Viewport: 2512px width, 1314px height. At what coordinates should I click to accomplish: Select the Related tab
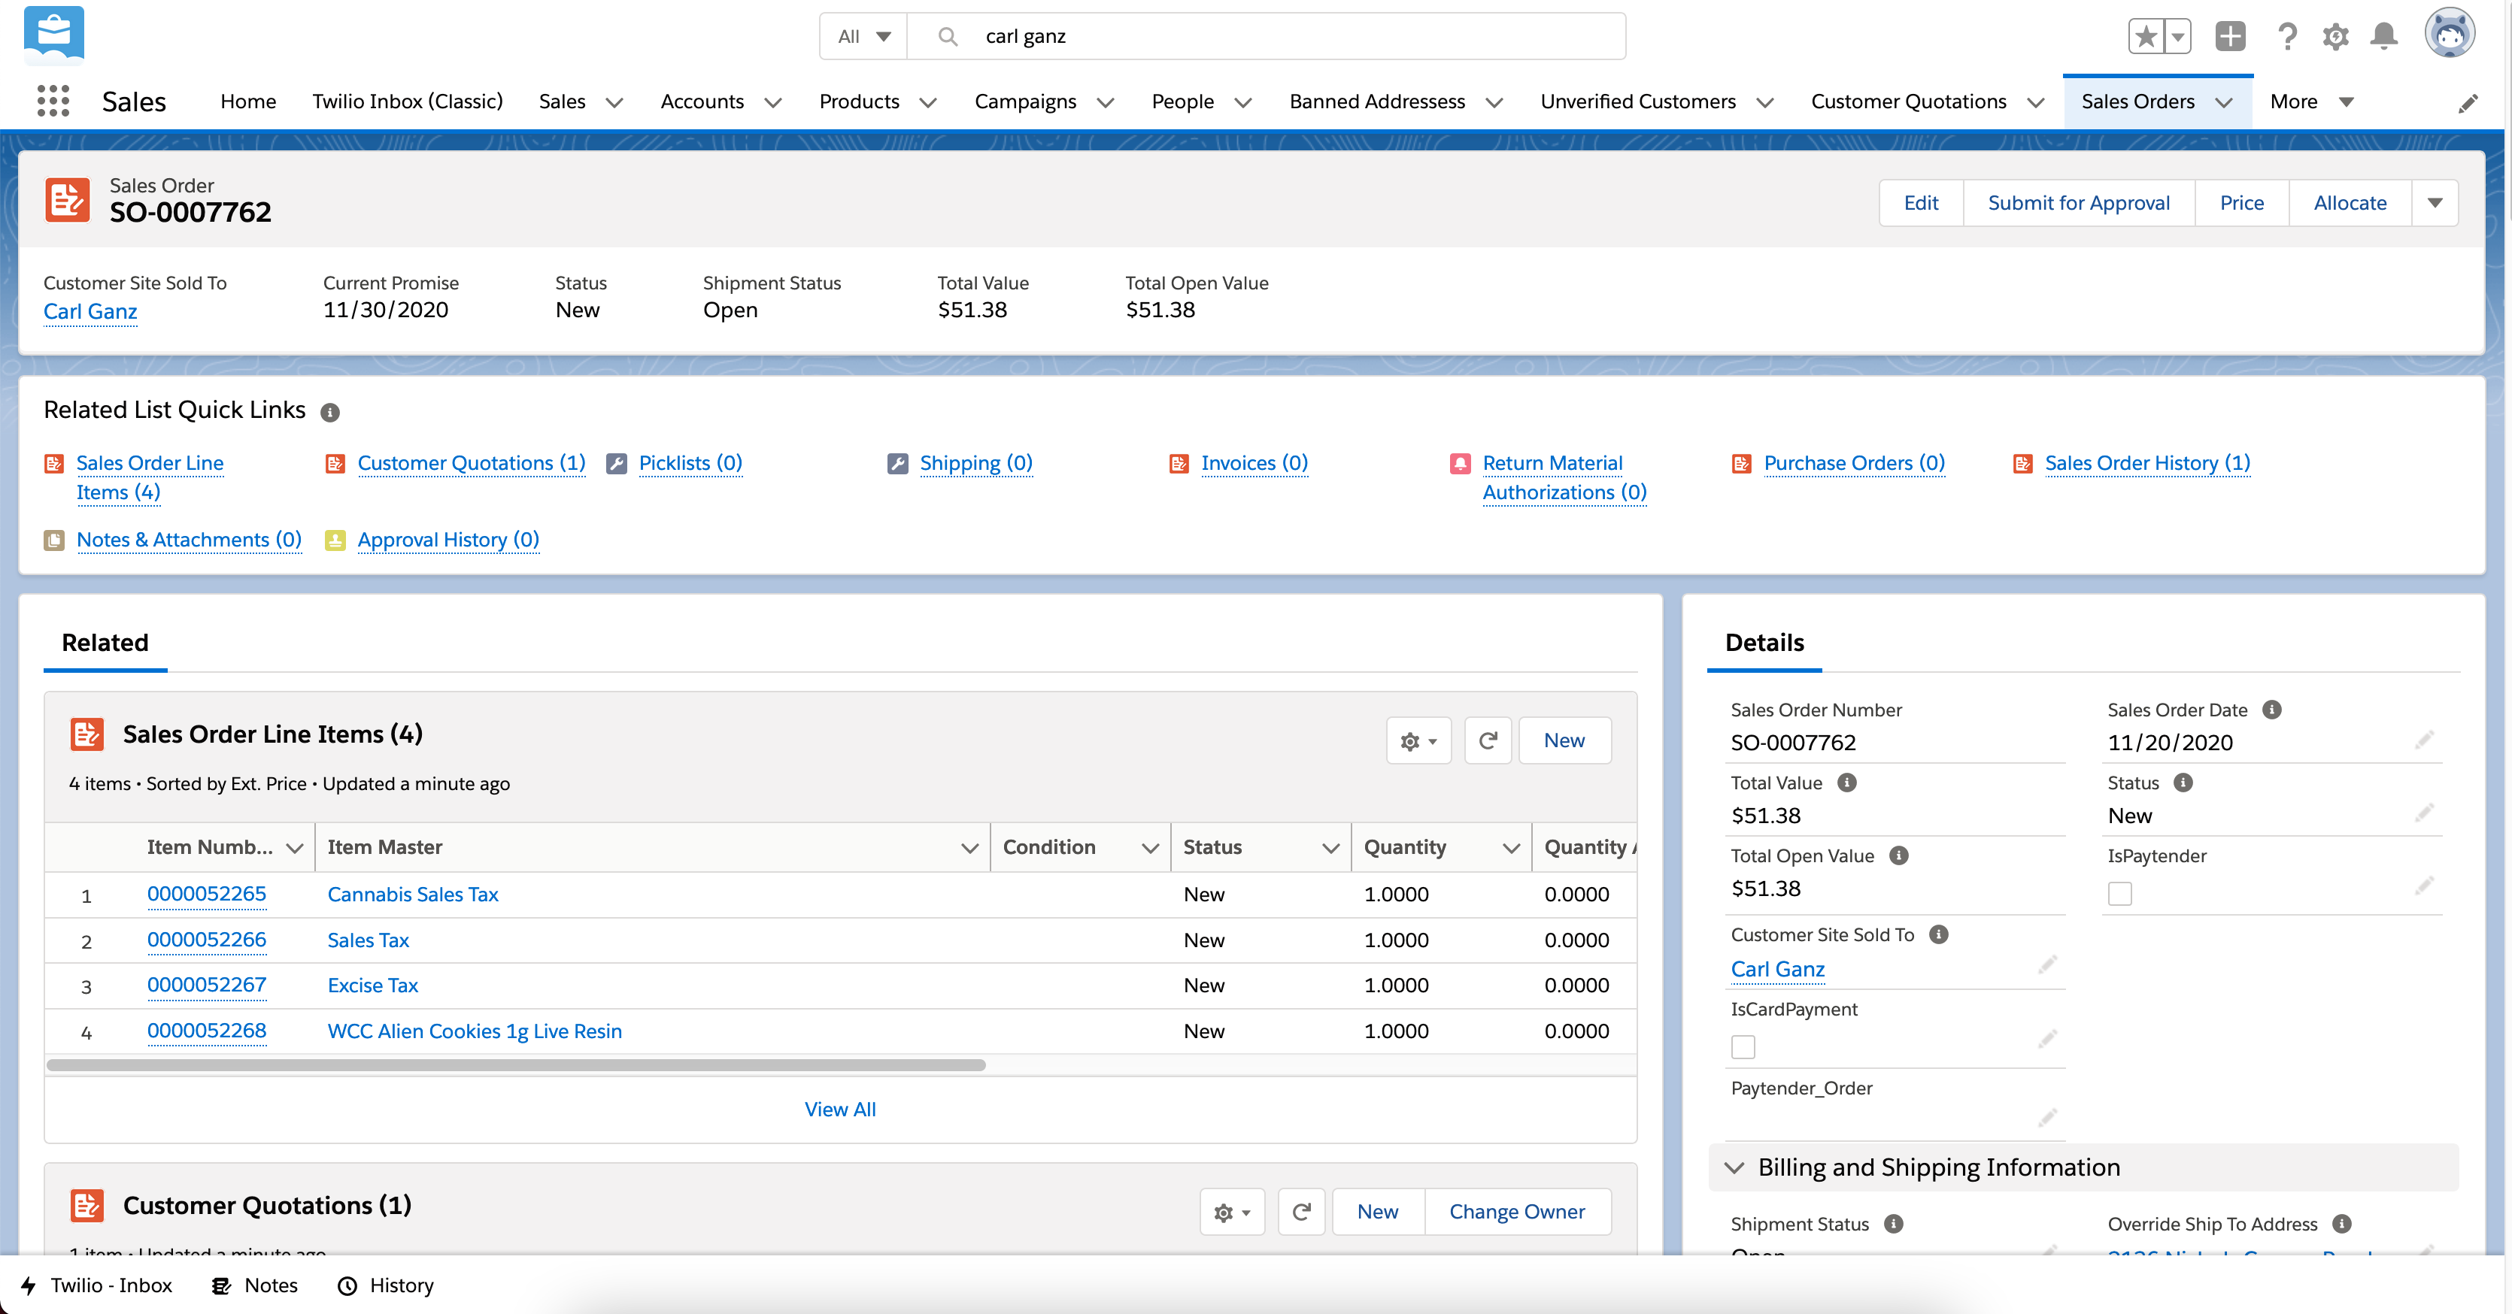(x=105, y=643)
